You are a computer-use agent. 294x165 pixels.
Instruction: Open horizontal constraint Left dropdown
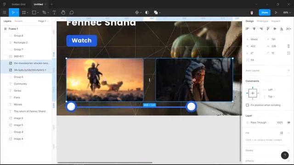tap(271, 90)
